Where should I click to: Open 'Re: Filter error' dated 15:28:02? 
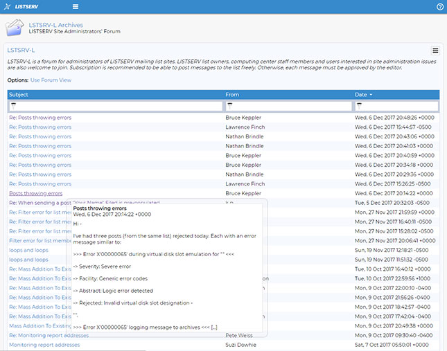pyautogui.click(x=40, y=231)
